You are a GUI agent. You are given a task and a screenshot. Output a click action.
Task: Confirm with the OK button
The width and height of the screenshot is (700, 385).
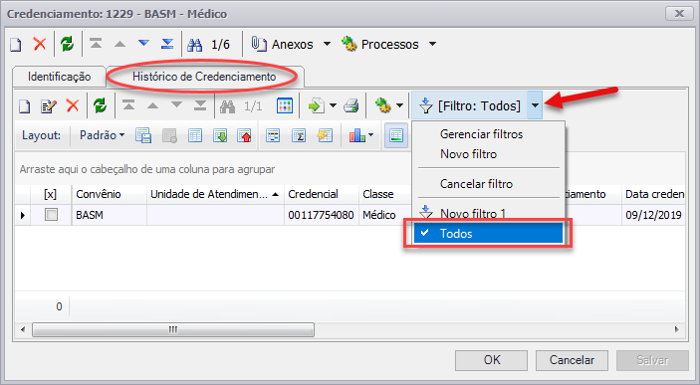point(491,360)
